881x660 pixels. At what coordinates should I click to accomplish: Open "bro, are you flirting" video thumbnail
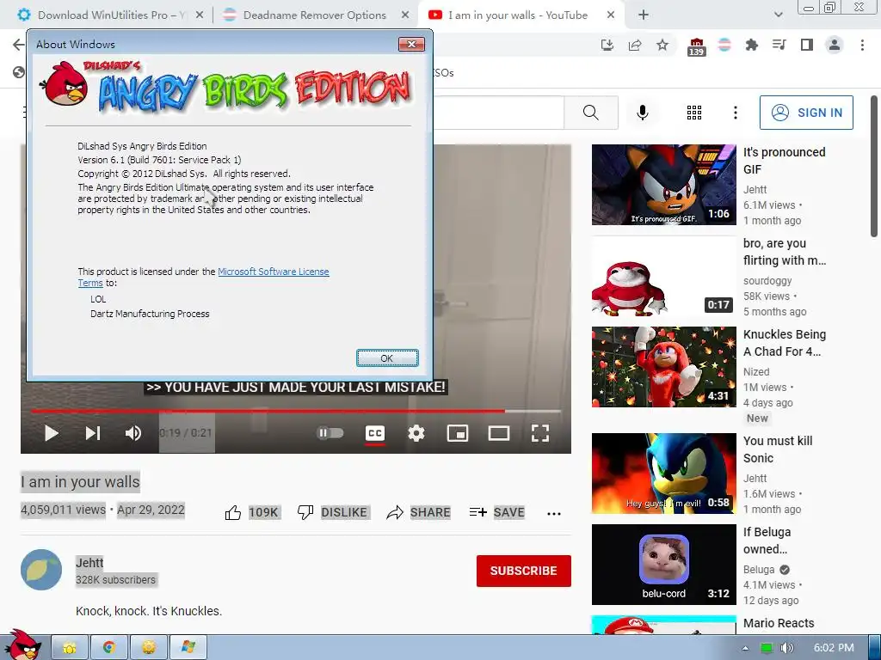663,276
